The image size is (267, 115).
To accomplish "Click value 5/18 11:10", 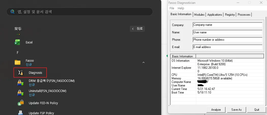I will [204, 93].
